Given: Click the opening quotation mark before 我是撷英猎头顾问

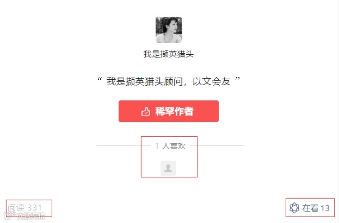Looking at the screenshot, I should 100,79.
